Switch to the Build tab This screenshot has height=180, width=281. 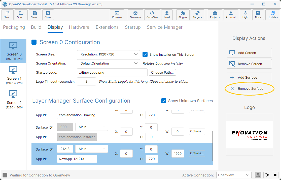point(36,27)
